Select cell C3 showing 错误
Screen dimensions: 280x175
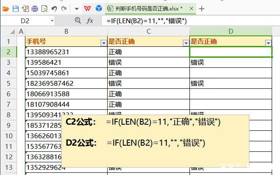click(149, 63)
